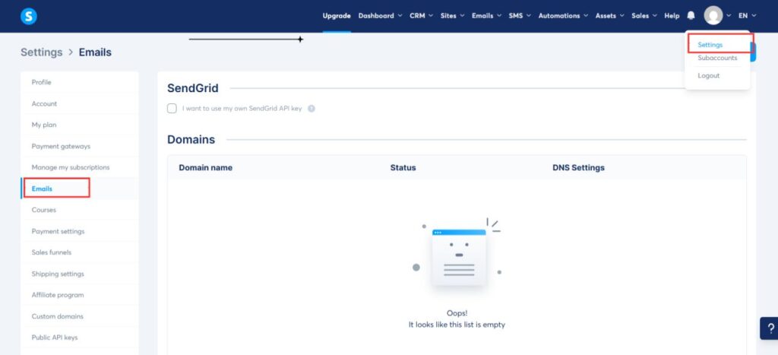
Task: Expand the Automations dropdown menu
Action: point(563,16)
